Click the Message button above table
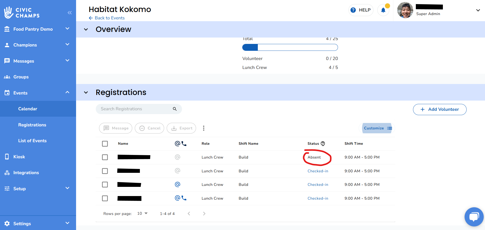 coord(116,128)
